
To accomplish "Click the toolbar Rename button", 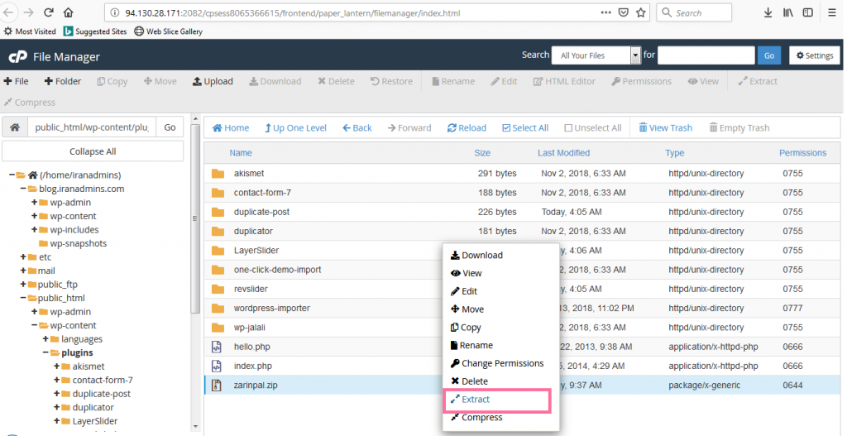I will (453, 81).
